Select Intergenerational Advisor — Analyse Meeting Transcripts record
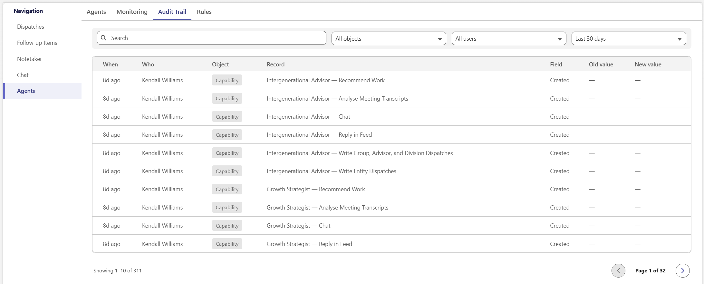Screen dimensions: 704x284 pyautogui.click(x=337, y=99)
